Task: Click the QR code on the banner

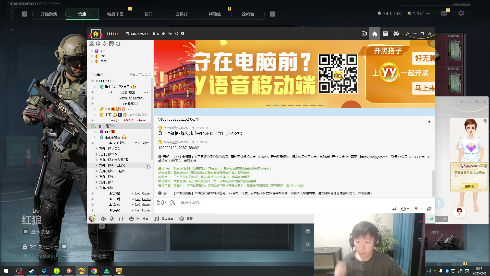Action: pos(338,74)
